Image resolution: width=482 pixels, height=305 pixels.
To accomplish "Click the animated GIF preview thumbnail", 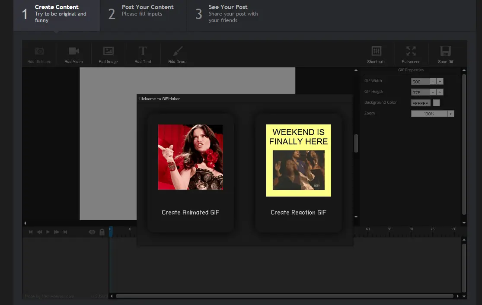I will 191,157.
